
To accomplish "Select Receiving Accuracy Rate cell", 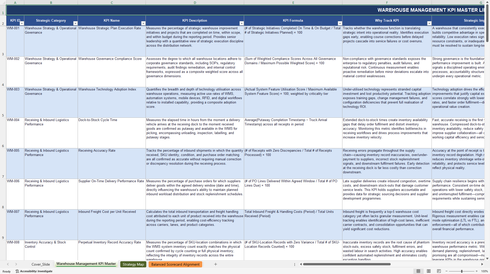I will [x=112, y=163].
